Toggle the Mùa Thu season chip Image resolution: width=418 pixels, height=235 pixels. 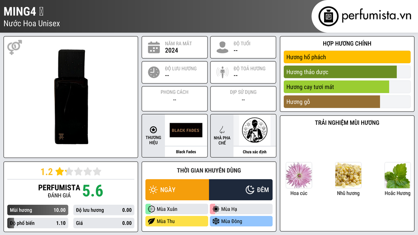[176, 221]
